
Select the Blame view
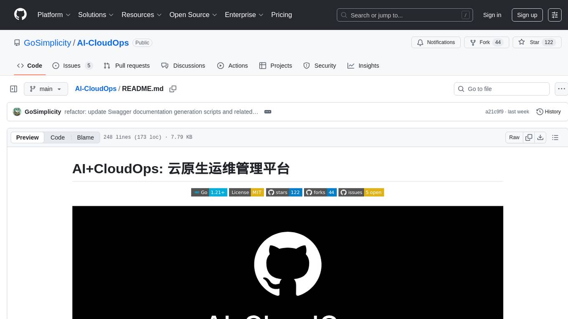[86, 137]
